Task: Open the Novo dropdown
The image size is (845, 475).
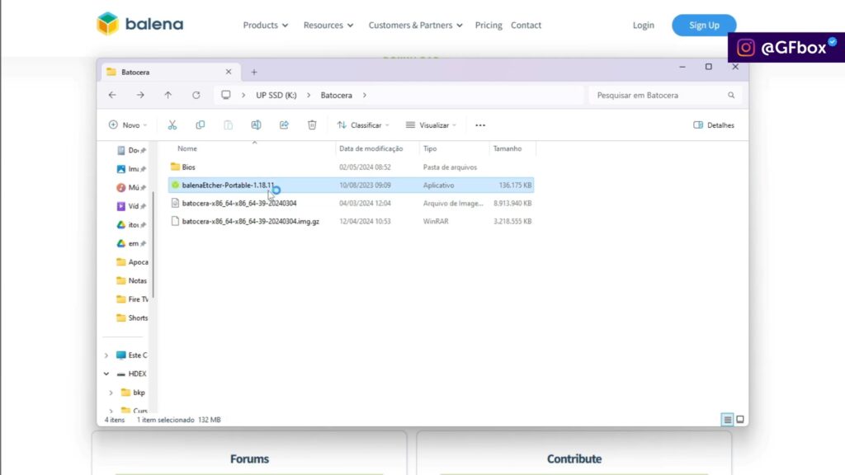Action: tap(128, 125)
